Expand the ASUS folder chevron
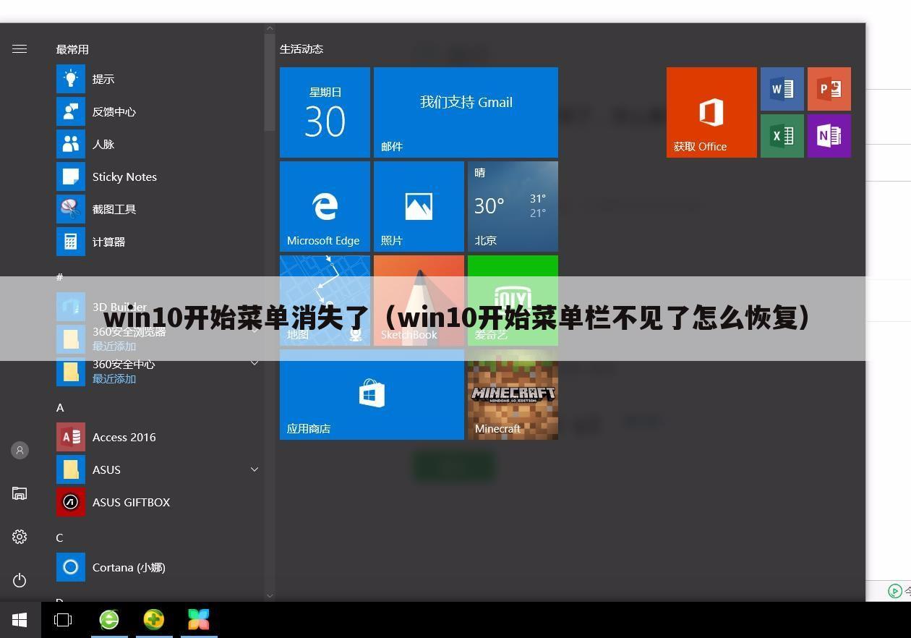 coord(255,469)
